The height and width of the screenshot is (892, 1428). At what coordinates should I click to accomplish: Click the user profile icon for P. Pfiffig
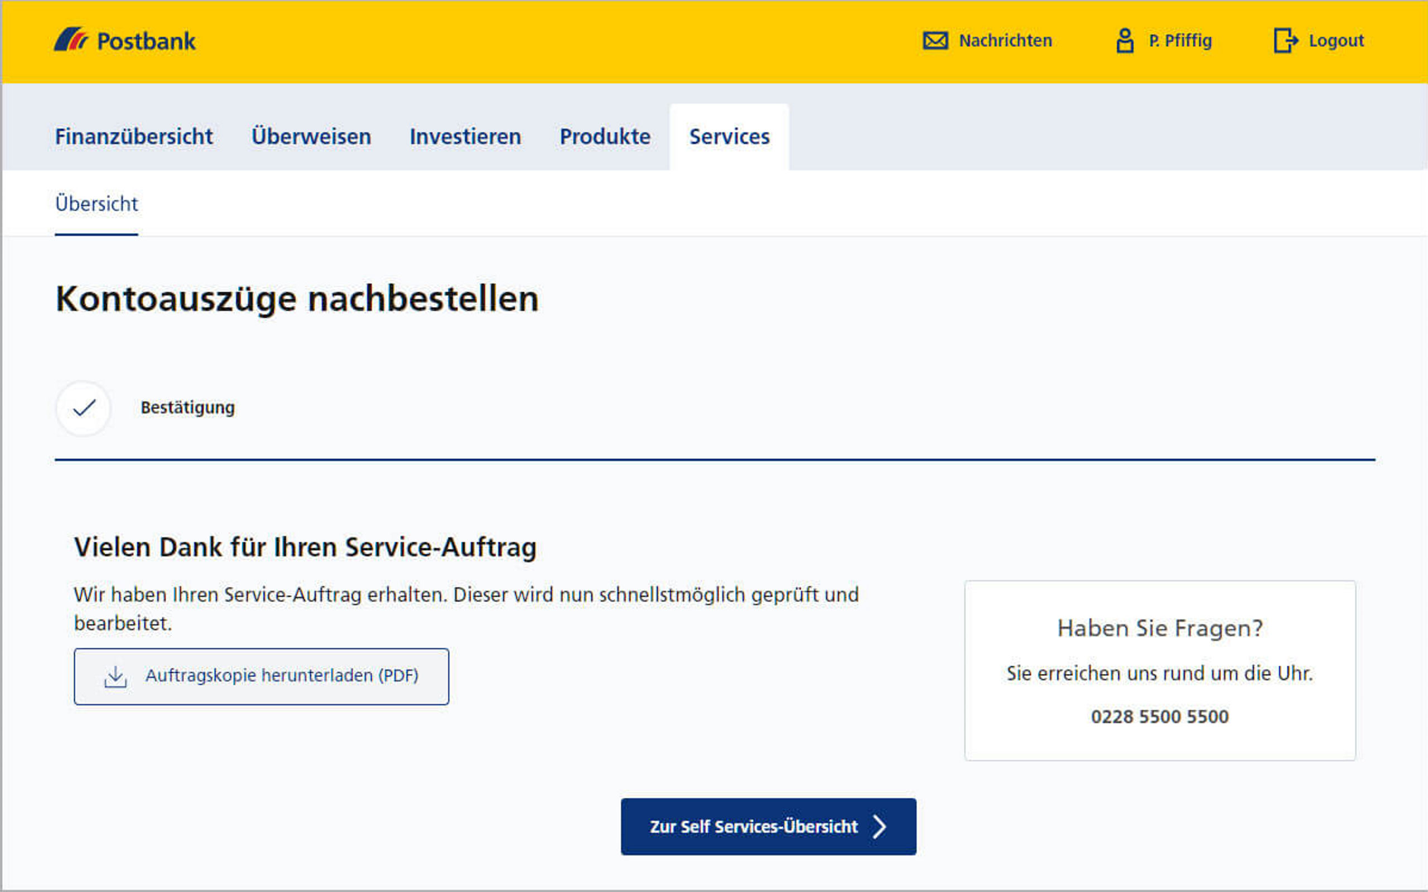click(1123, 41)
